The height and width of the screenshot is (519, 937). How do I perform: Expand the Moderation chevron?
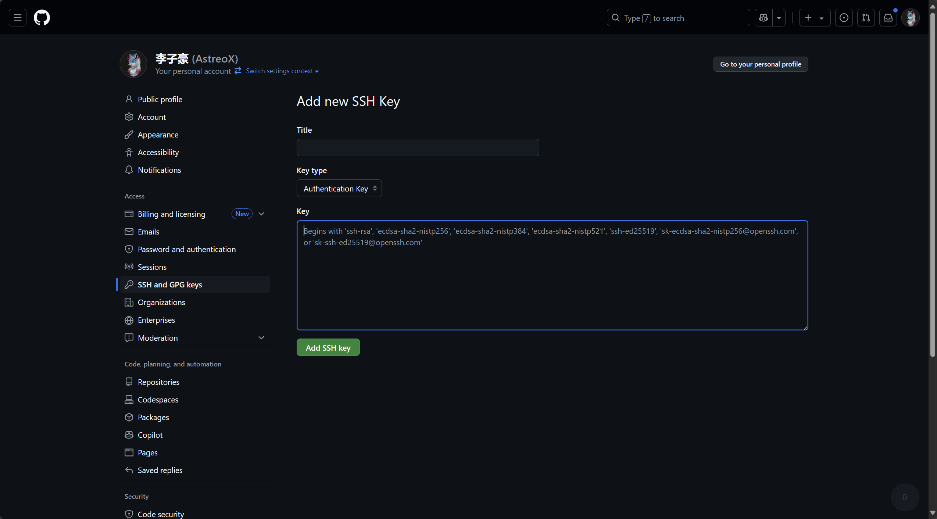pyautogui.click(x=261, y=338)
